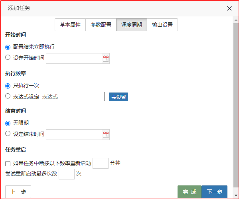
Task: Click the vertical scrollbar thumb
Action: click(236, 105)
